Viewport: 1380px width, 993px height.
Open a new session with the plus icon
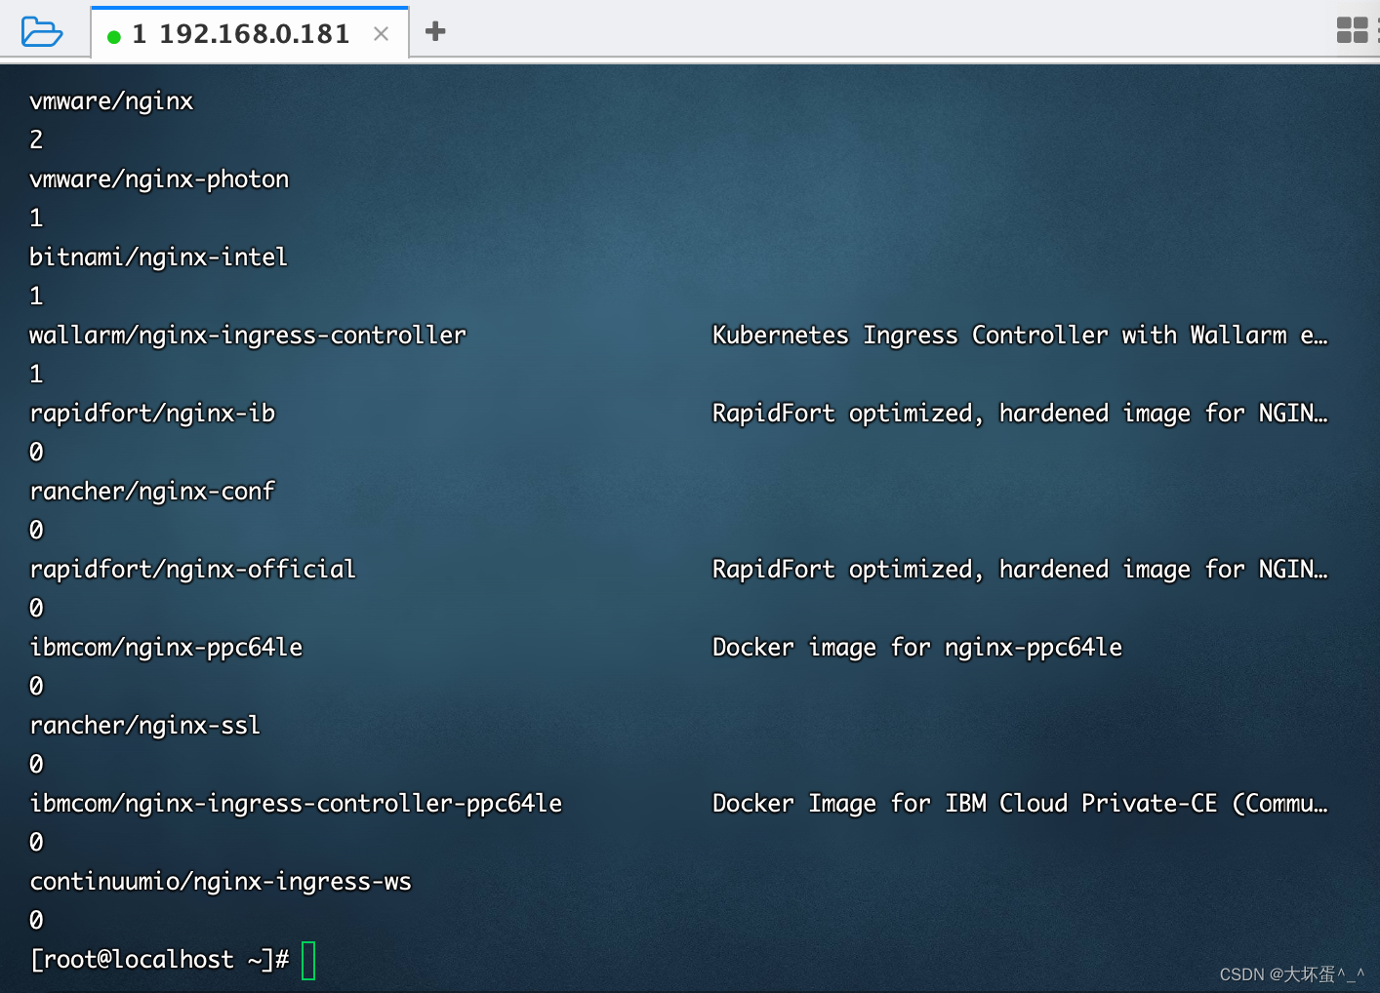pyautogui.click(x=434, y=30)
